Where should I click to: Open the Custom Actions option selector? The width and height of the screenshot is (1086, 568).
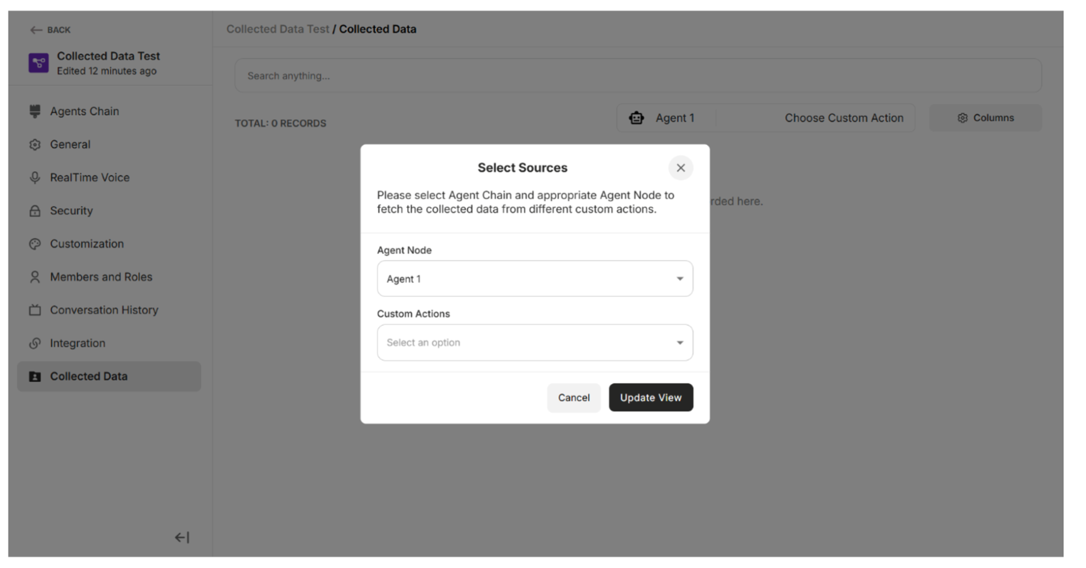pyautogui.click(x=534, y=342)
